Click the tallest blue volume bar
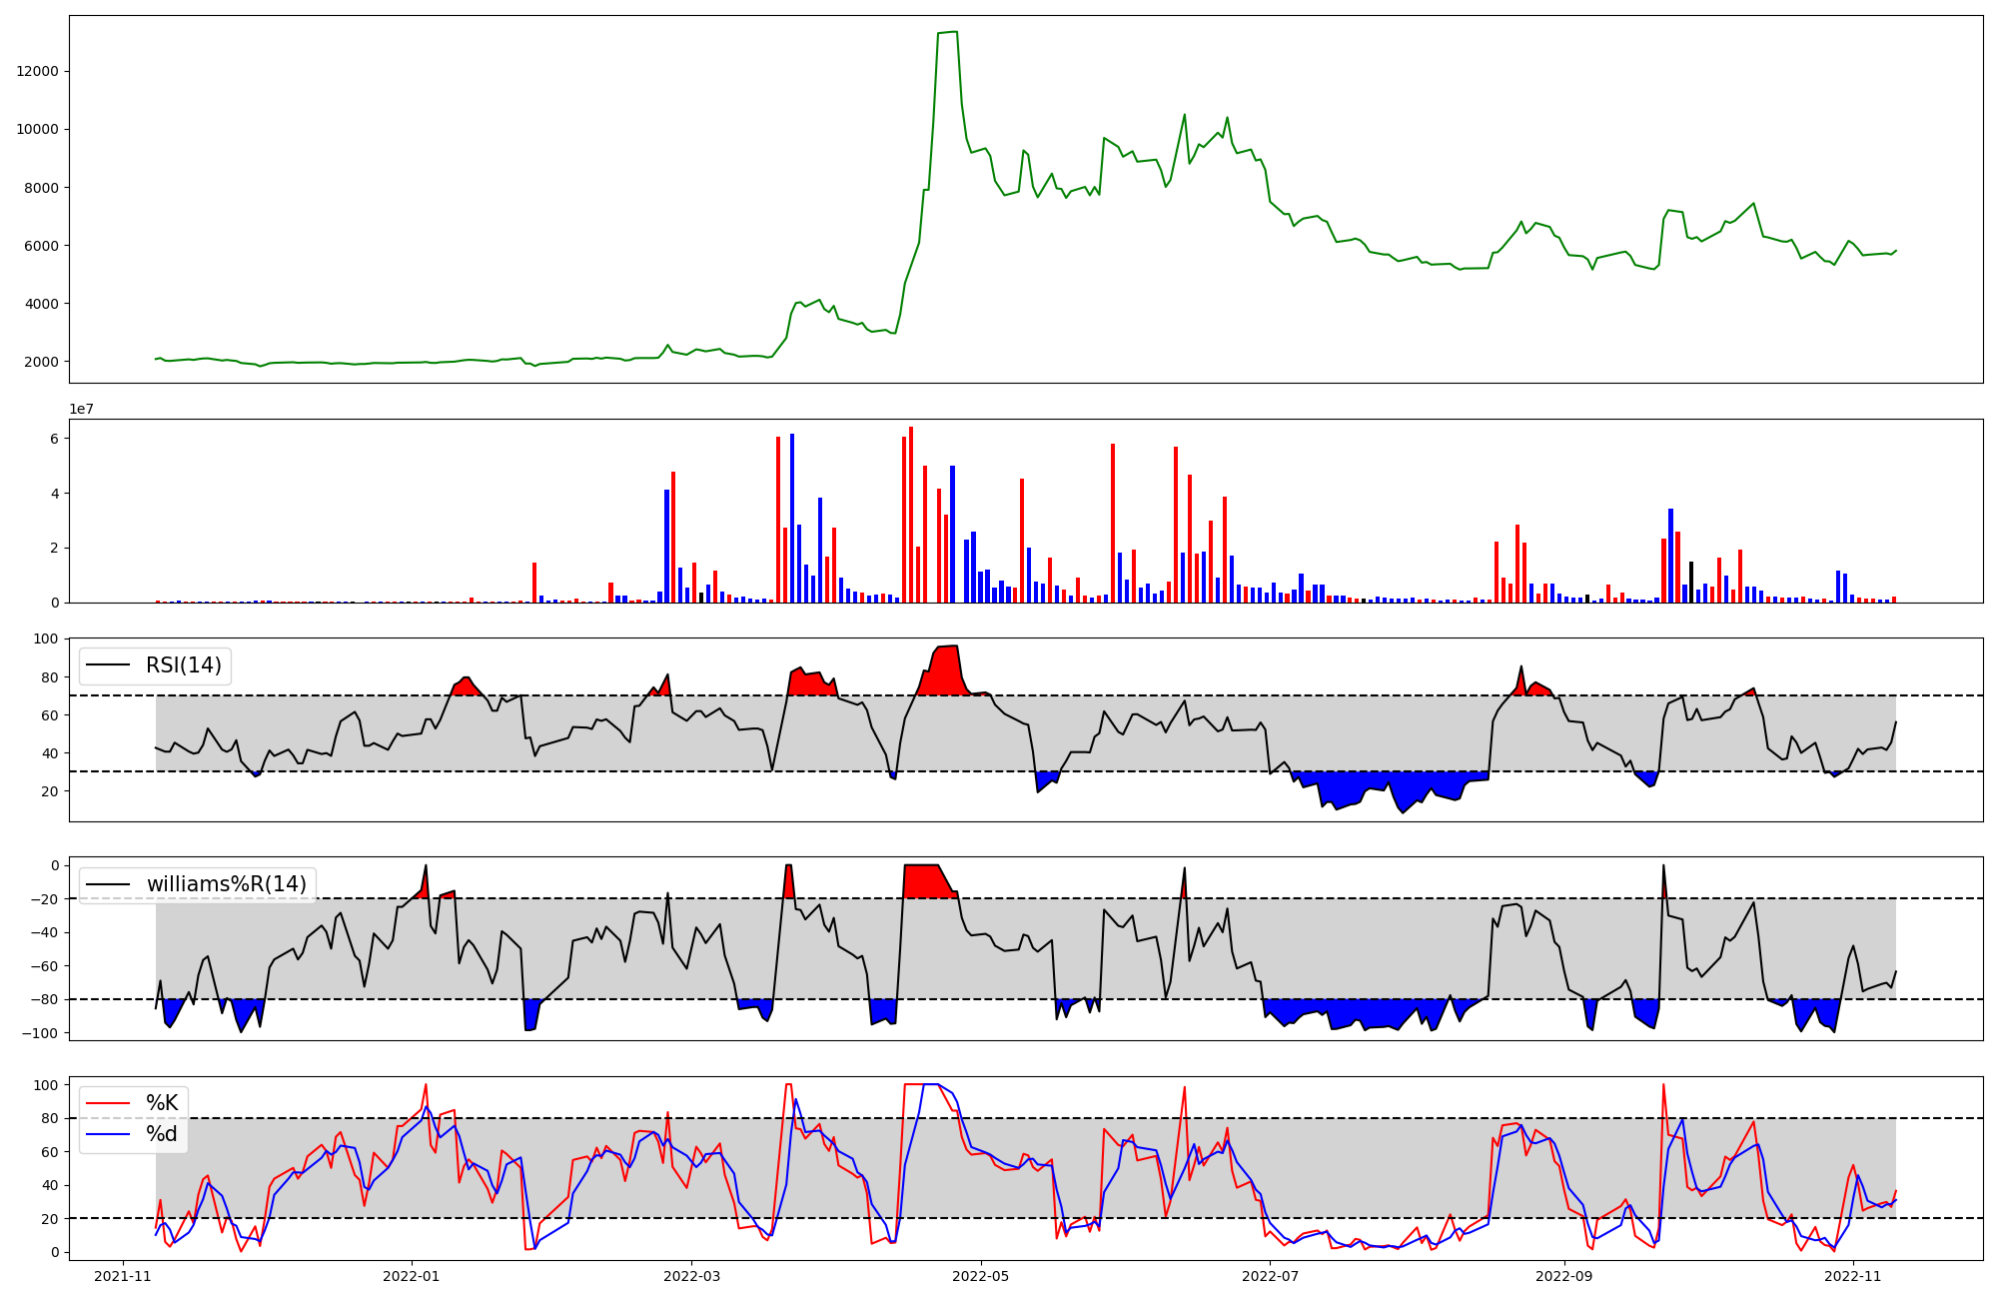 pyautogui.click(x=792, y=518)
